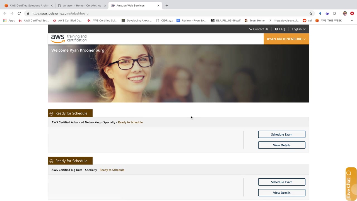The height and width of the screenshot is (201, 357).
Task: Collapse the Advanced Networking Ready for Schedule header
Action: click(70, 113)
